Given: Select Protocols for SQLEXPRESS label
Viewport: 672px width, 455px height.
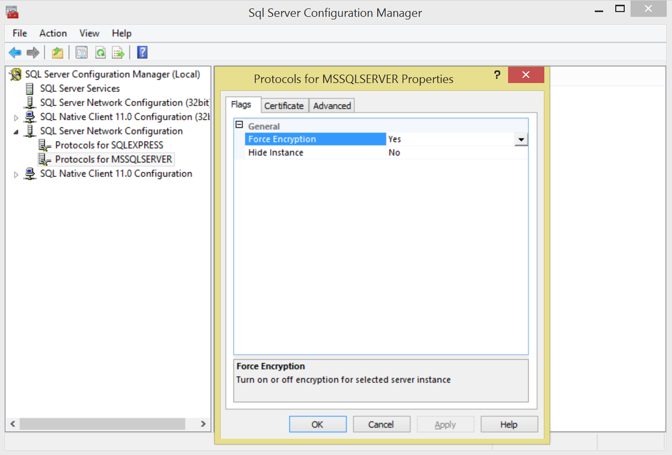Looking at the screenshot, I should [109, 146].
